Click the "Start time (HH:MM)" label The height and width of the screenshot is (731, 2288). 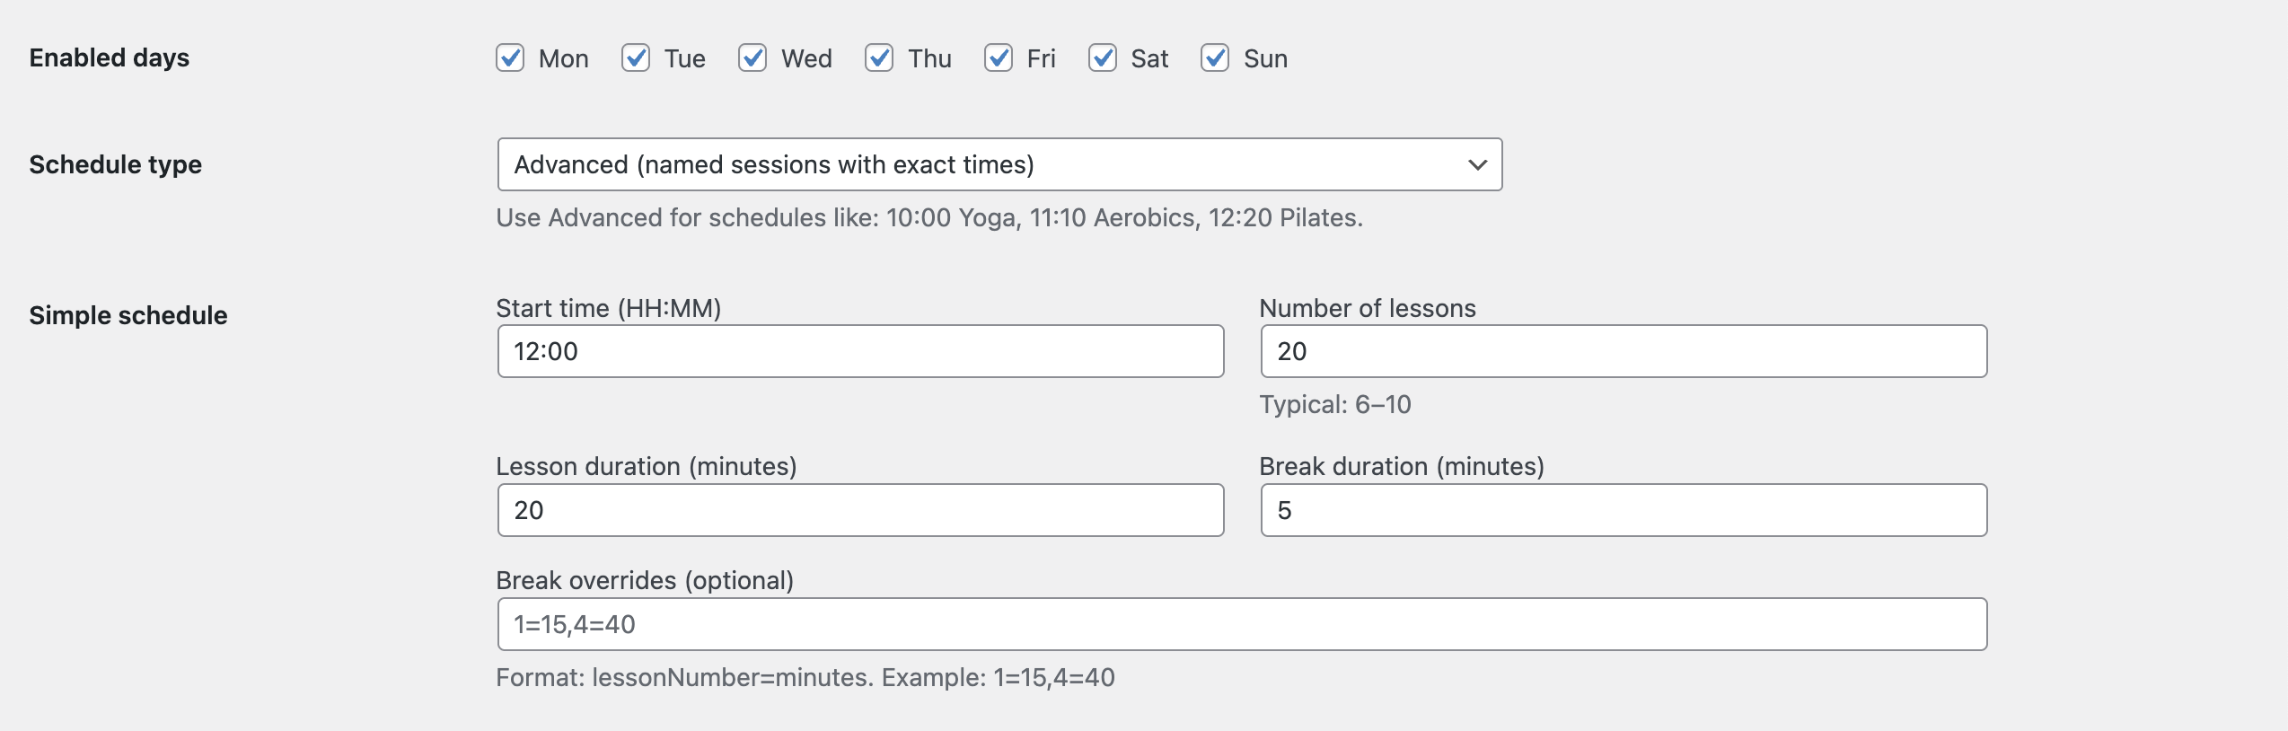[x=609, y=308]
